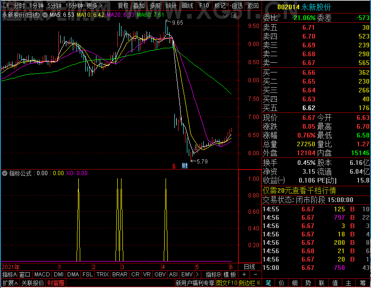
Task: Select the BRAR indicator tab
Action: [x=120, y=275]
